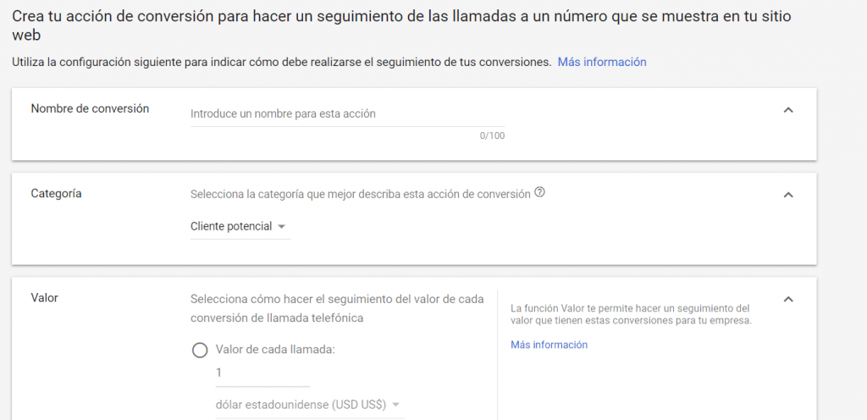
Task: Open the Más información link in page intro
Action: pos(602,63)
